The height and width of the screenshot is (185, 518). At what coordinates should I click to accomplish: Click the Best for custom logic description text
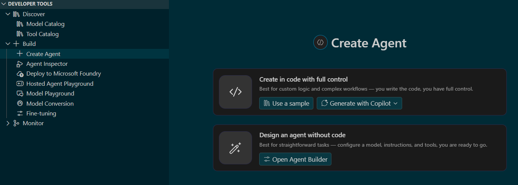coord(366,89)
